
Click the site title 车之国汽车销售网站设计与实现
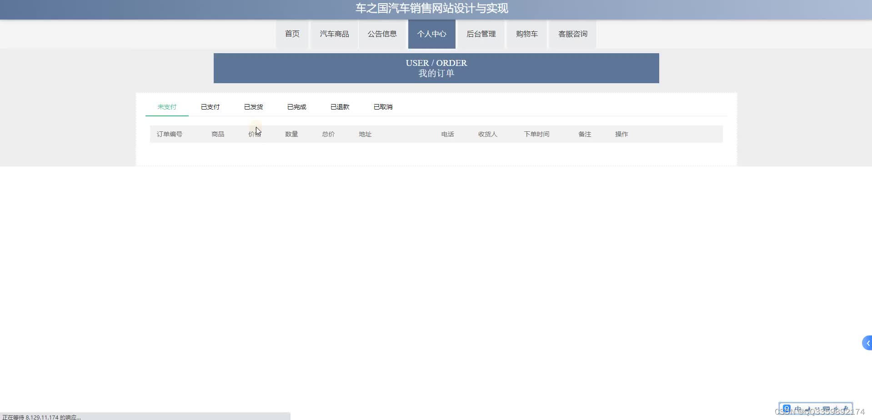pos(432,8)
